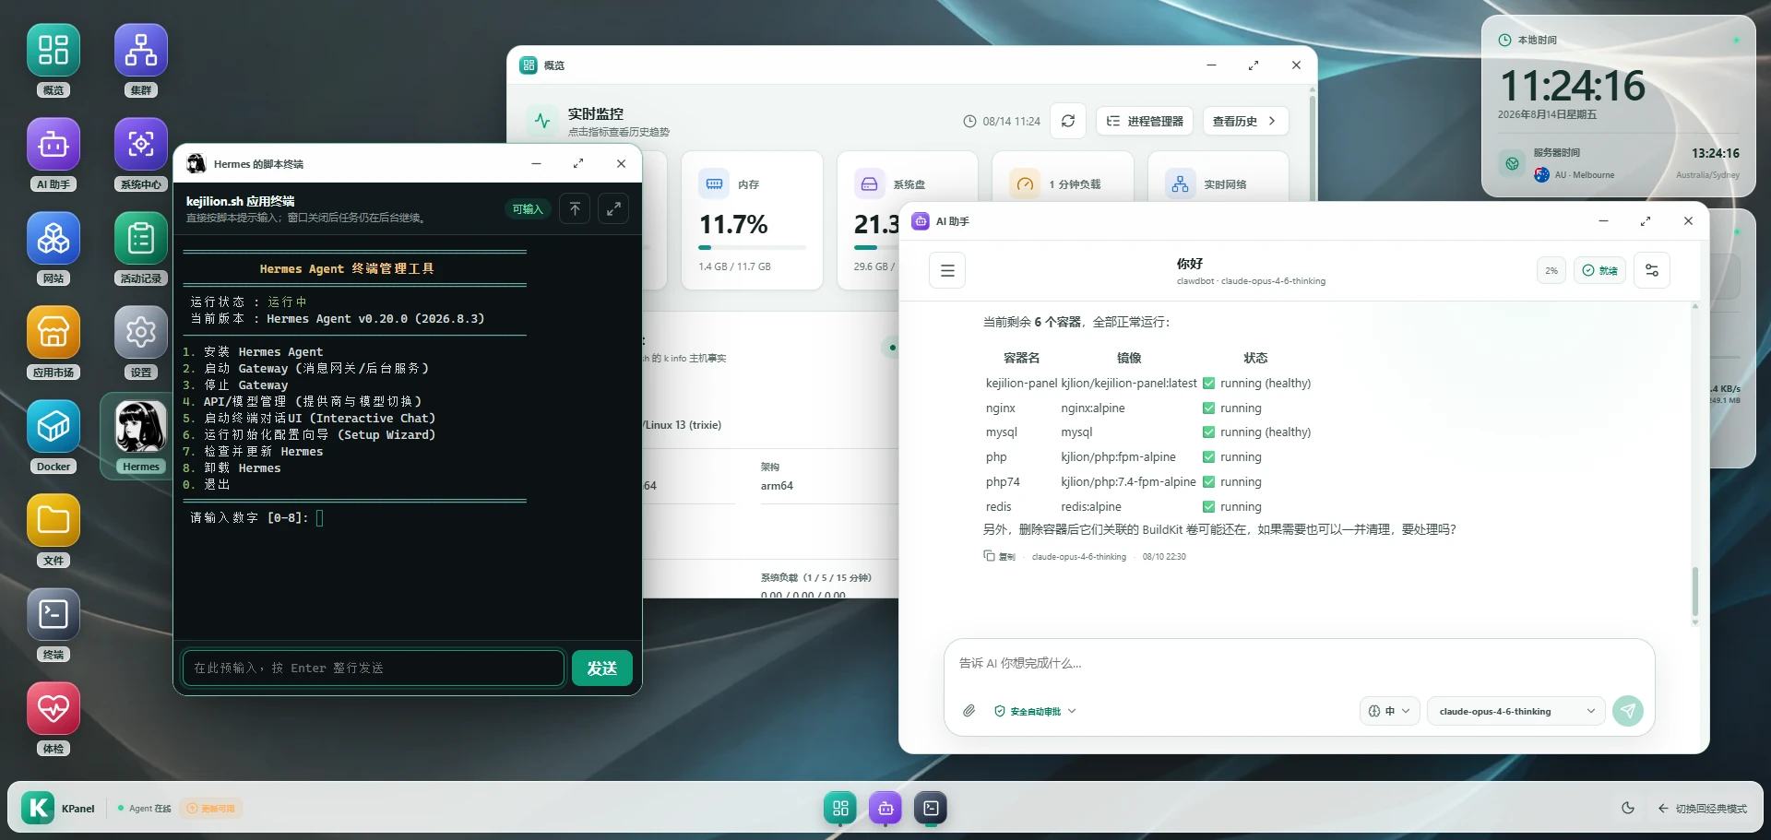Open the 体检 health-check desktop icon

pyautogui.click(x=53, y=718)
